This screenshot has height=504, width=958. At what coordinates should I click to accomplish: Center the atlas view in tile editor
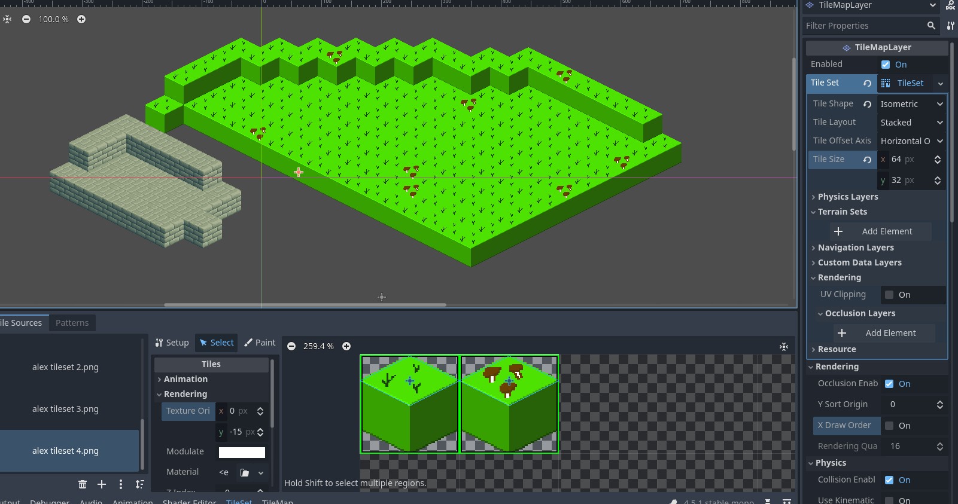[x=784, y=347]
